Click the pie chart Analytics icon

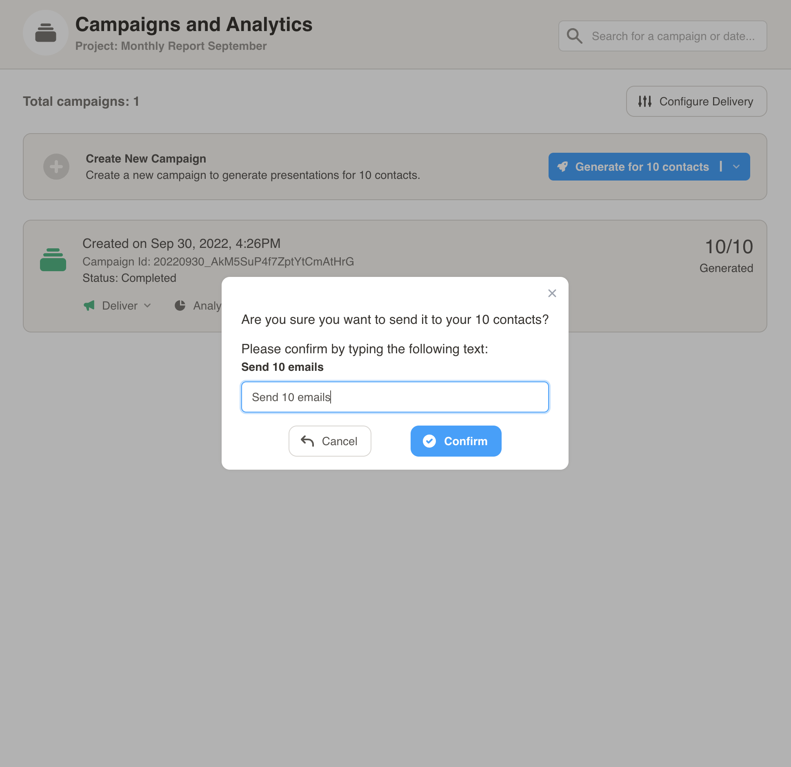[x=180, y=305]
